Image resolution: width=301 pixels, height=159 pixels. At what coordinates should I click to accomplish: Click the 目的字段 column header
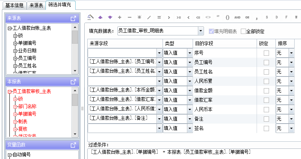pos(225,43)
